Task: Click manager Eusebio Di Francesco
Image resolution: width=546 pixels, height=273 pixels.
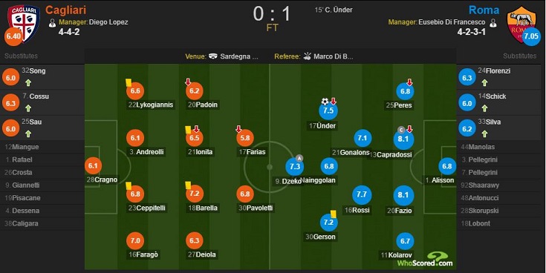Action: coord(452,22)
